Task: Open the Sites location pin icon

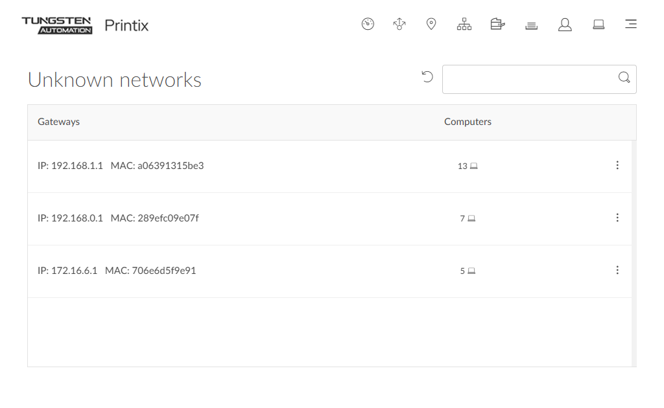Action: (x=431, y=24)
